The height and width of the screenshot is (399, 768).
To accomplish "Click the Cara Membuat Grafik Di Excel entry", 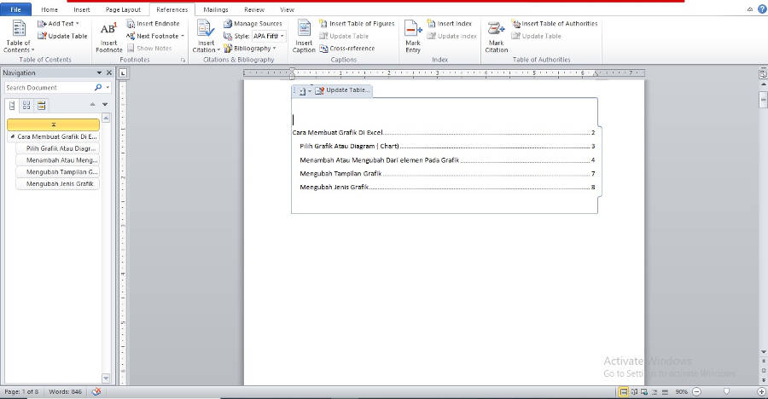I will 443,132.
